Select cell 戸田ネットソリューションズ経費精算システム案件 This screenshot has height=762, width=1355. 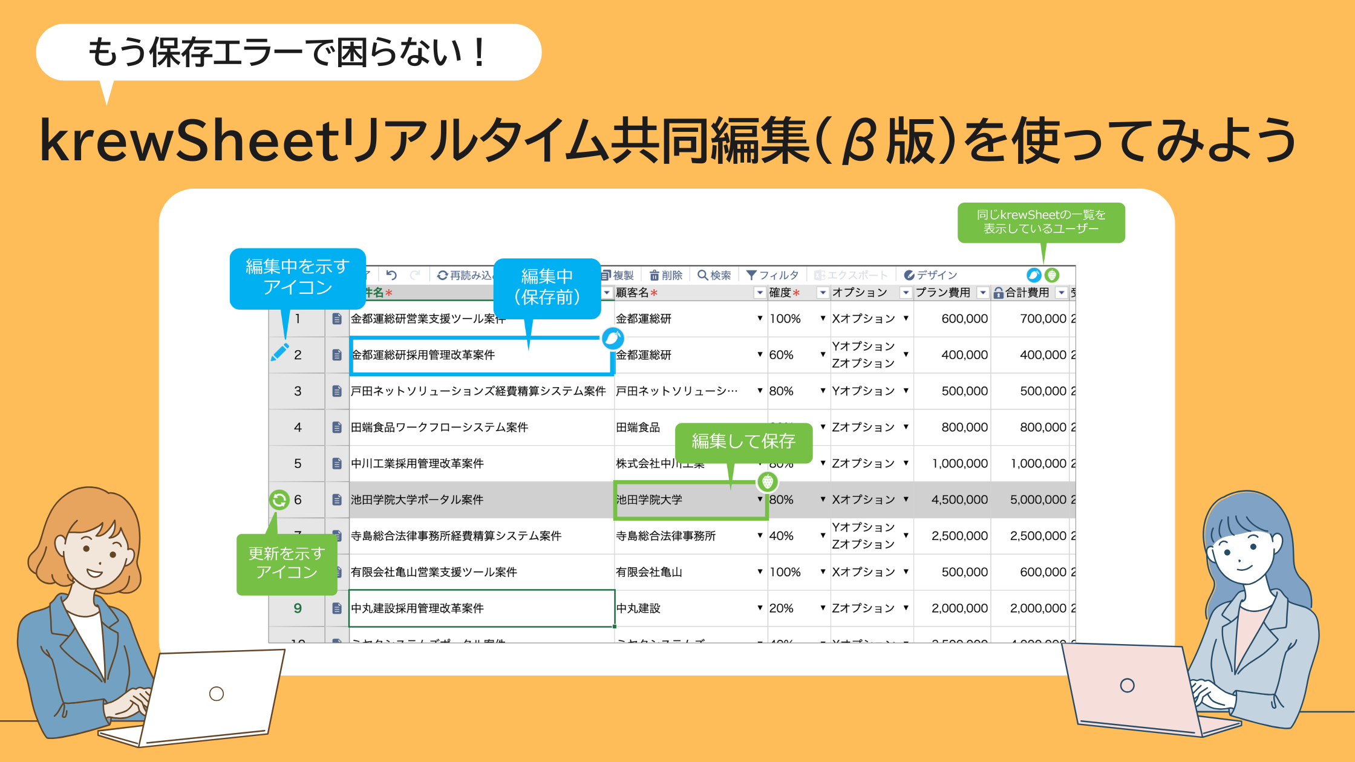coord(482,391)
